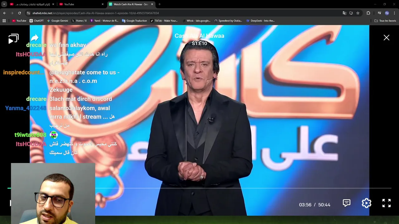Image resolution: width=399 pixels, height=224 pixels.
Task: Open the ChatGPT bookmark
Action: click(x=36, y=21)
